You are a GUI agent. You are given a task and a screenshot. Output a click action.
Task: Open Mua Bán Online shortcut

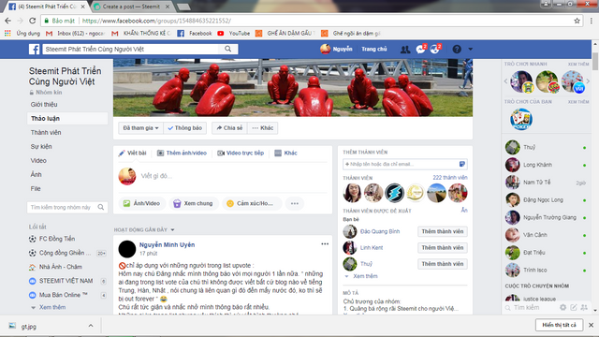pyautogui.click(x=64, y=295)
